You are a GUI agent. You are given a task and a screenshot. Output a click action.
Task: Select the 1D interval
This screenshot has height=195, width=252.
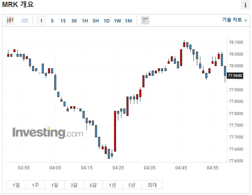(x=106, y=21)
